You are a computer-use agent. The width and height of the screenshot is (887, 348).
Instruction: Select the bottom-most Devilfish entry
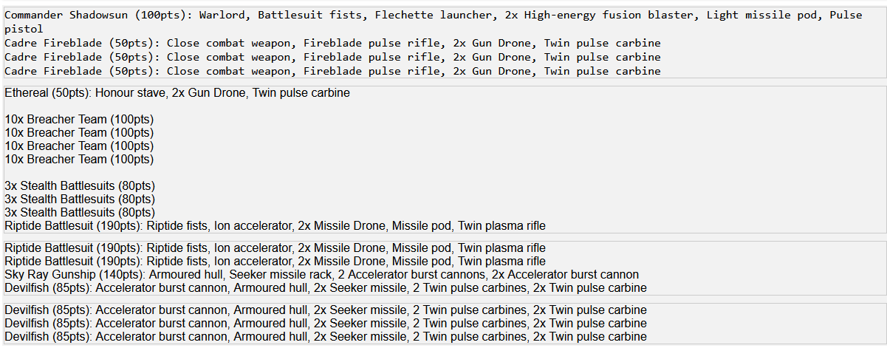[x=326, y=337]
